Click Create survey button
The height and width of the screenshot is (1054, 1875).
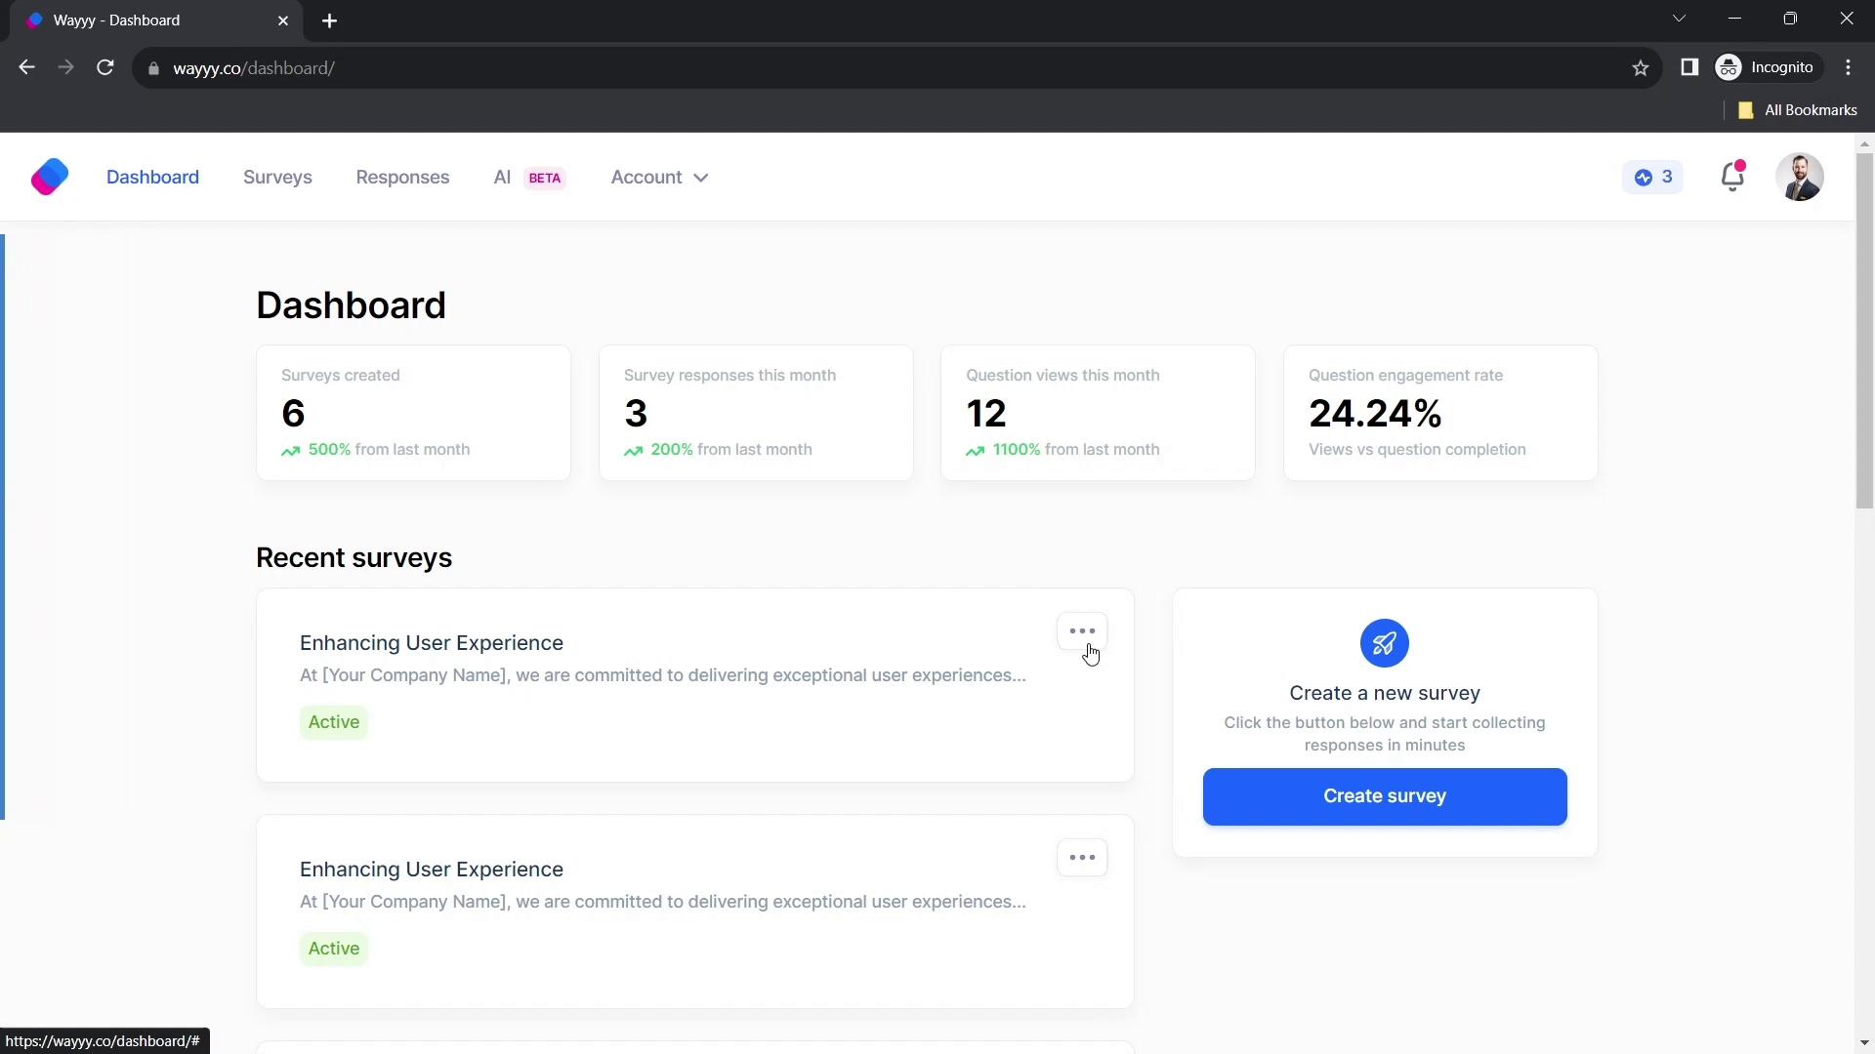pyautogui.click(x=1385, y=795)
